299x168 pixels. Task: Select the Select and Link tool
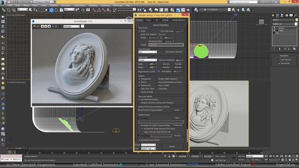pyautogui.click(x=3, y=10)
